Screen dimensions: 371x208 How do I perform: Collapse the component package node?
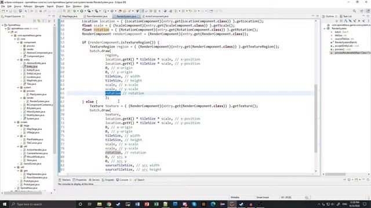pos(18,42)
